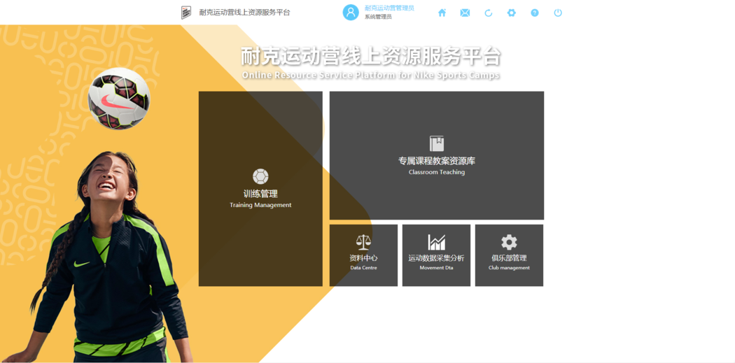Click the Data Centre label text
The height and width of the screenshot is (363, 735).
click(x=363, y=268)
